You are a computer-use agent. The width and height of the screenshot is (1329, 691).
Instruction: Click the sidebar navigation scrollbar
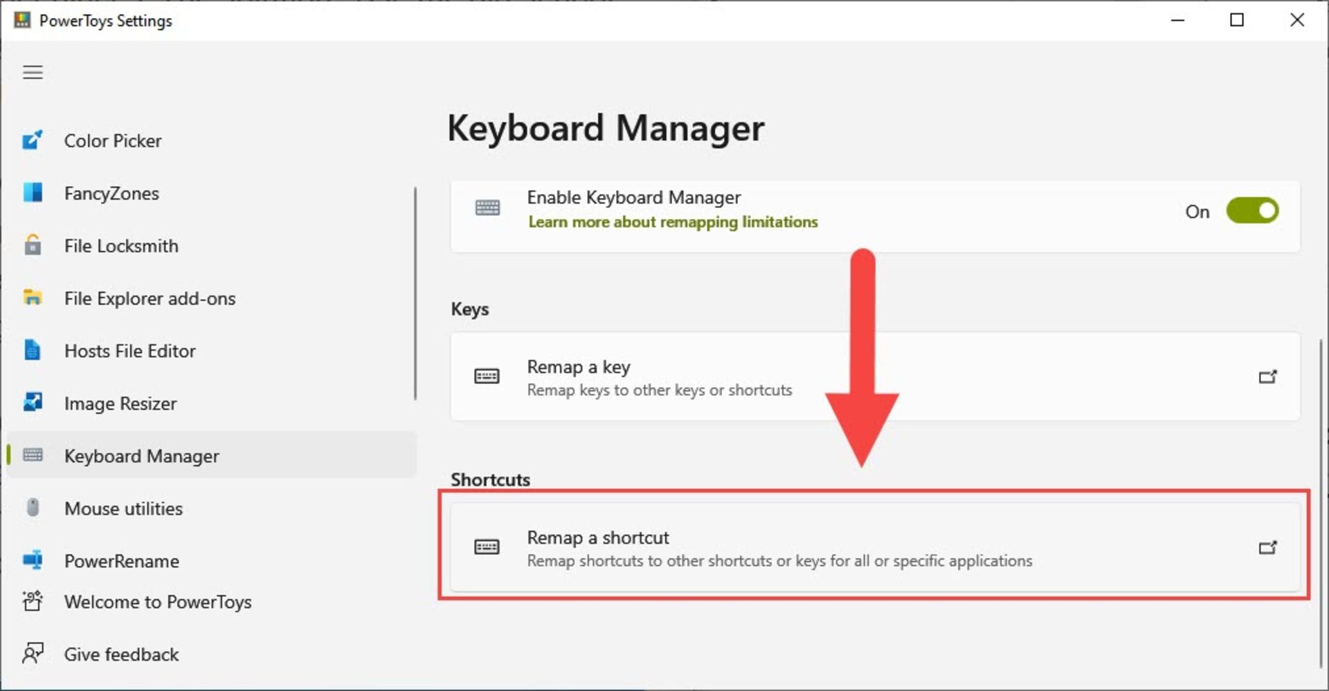pyautogui.click(x=415, y=293)
